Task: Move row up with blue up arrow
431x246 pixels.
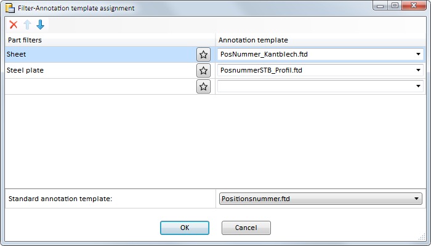Action: tap(27, 25)
